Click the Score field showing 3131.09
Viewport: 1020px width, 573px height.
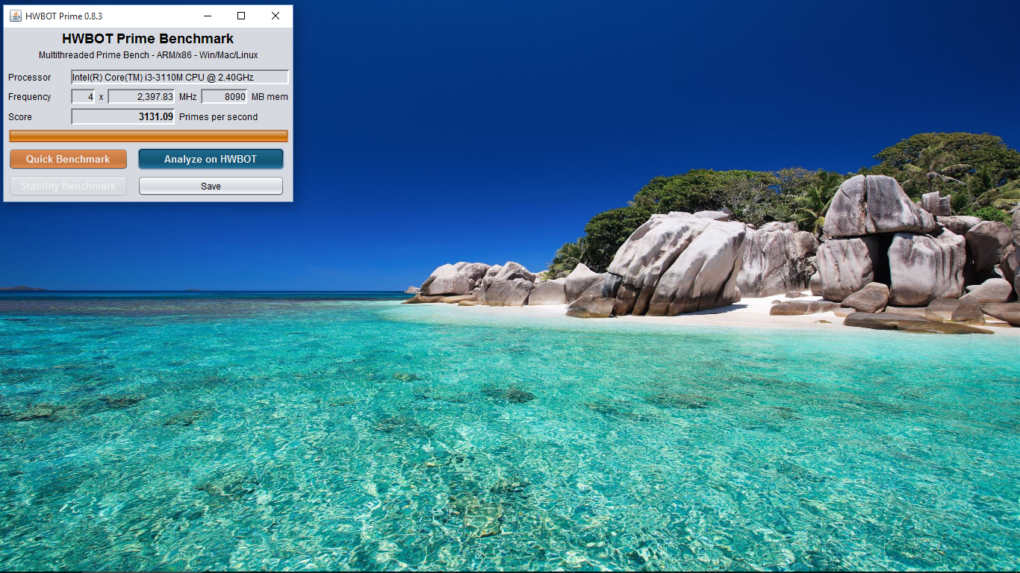123,116
